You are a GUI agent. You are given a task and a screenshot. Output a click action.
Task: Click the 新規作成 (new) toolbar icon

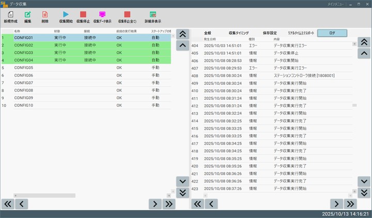10,14
